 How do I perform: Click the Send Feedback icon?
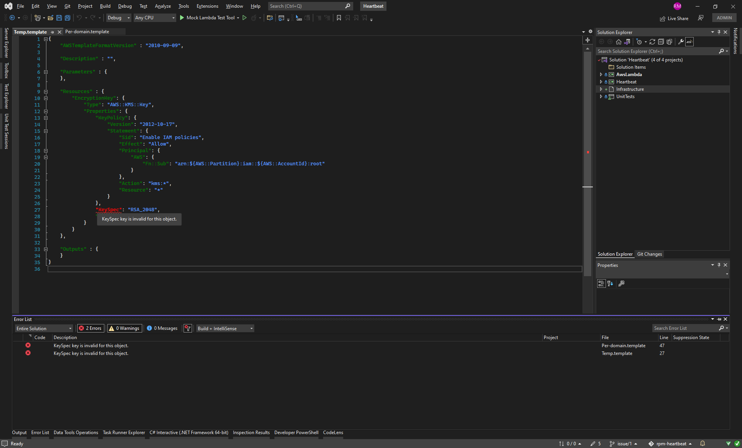coord(701,18)
